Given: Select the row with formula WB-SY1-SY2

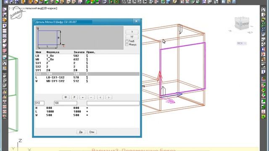Looking at the screenshot, I should click(x=87, y=81).
